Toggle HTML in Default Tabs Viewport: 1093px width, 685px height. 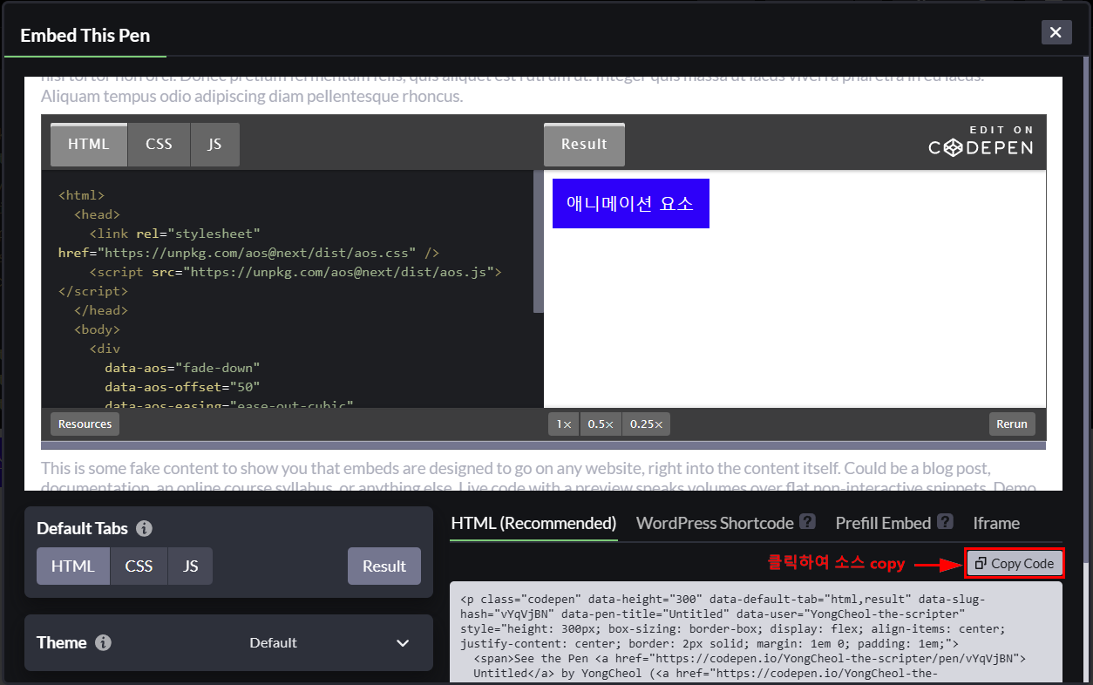point(73,566)
